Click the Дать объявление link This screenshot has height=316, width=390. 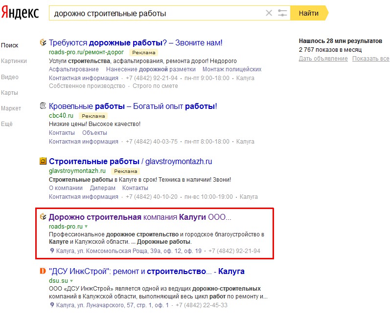tap(323, 59)
